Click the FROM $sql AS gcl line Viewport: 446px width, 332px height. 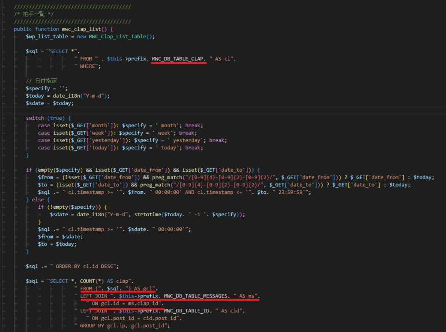116,288
